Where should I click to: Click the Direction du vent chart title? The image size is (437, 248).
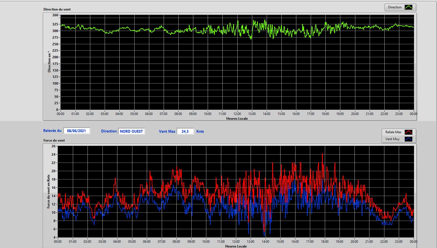57,9
